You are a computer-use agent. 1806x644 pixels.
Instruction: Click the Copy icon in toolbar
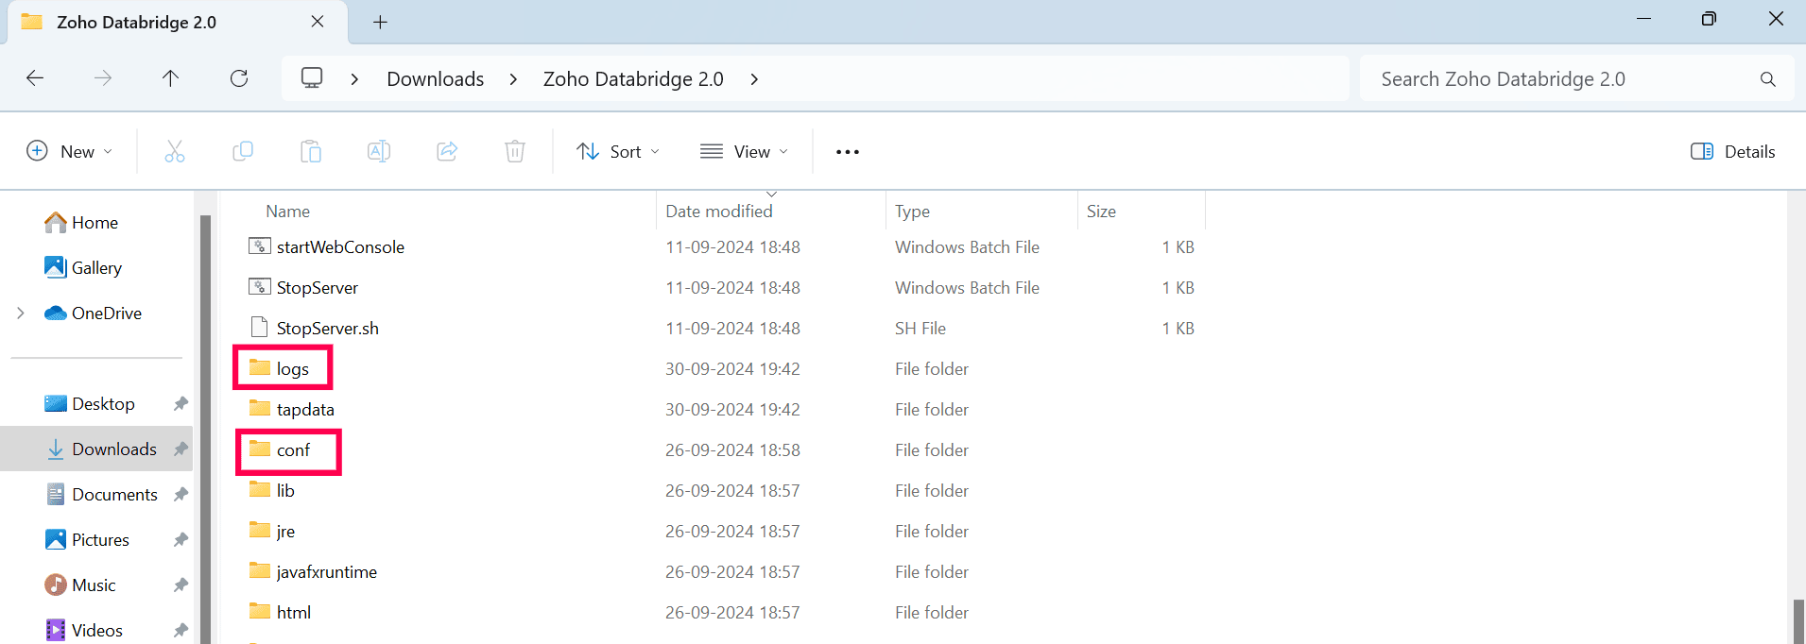[x=243, y=151]
